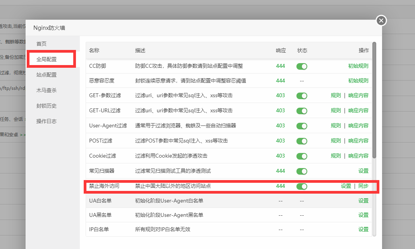
Task: Click 403 response code for GET-参数过滤
Action: [280, 96]
